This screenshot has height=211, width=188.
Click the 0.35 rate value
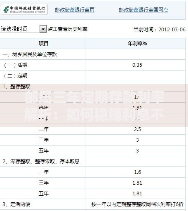tap(137, 65)
